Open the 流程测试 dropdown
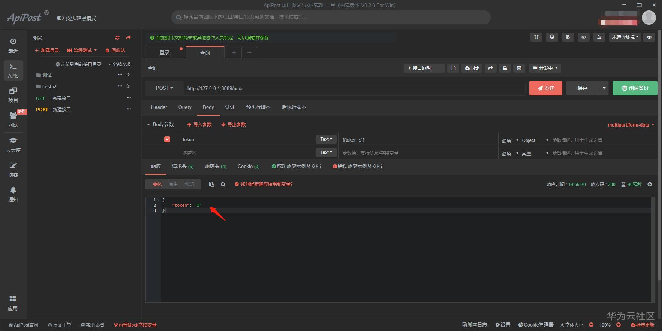Viewport: 662px width, 331px height. (82, 51)
